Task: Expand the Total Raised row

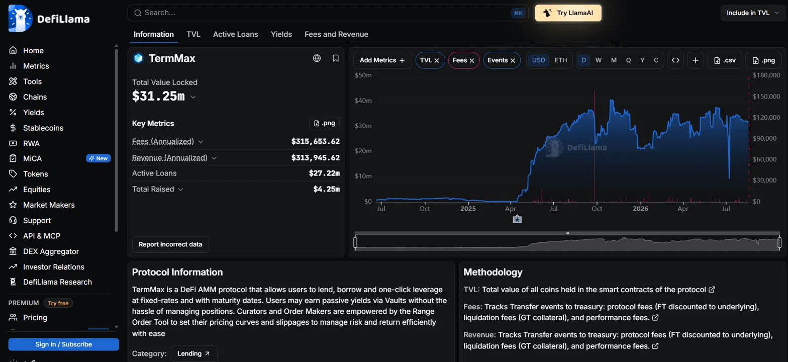Action: click(158, 189)
